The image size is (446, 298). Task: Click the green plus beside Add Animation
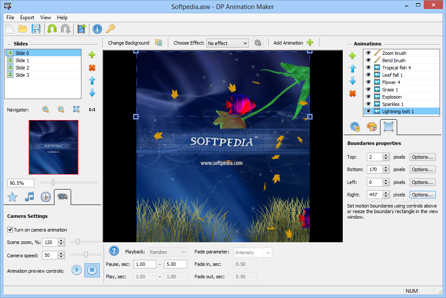pyautogui.click(x=310, y=43)
